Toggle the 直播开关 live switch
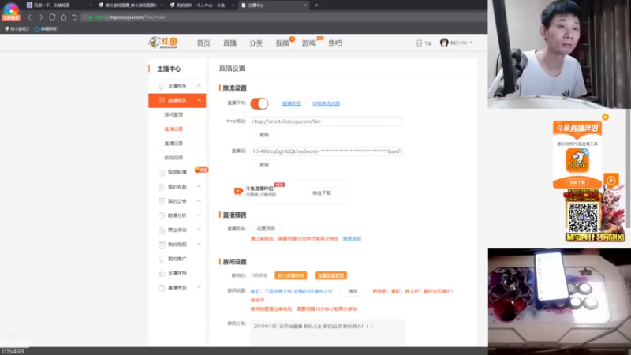This screenshot has width=631, height=355. [x=259, y=103]
